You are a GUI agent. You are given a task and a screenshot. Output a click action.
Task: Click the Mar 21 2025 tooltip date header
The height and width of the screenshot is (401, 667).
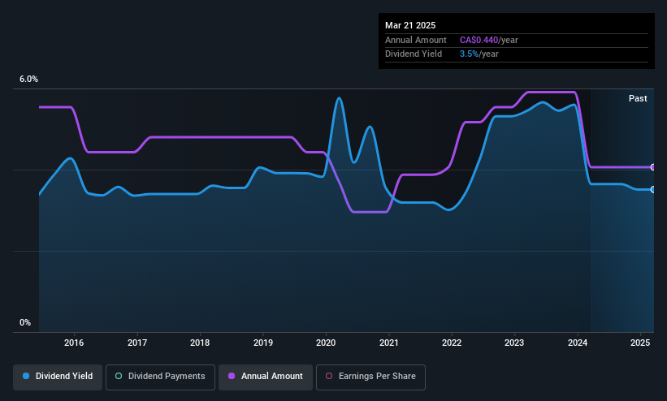(410, 25)
